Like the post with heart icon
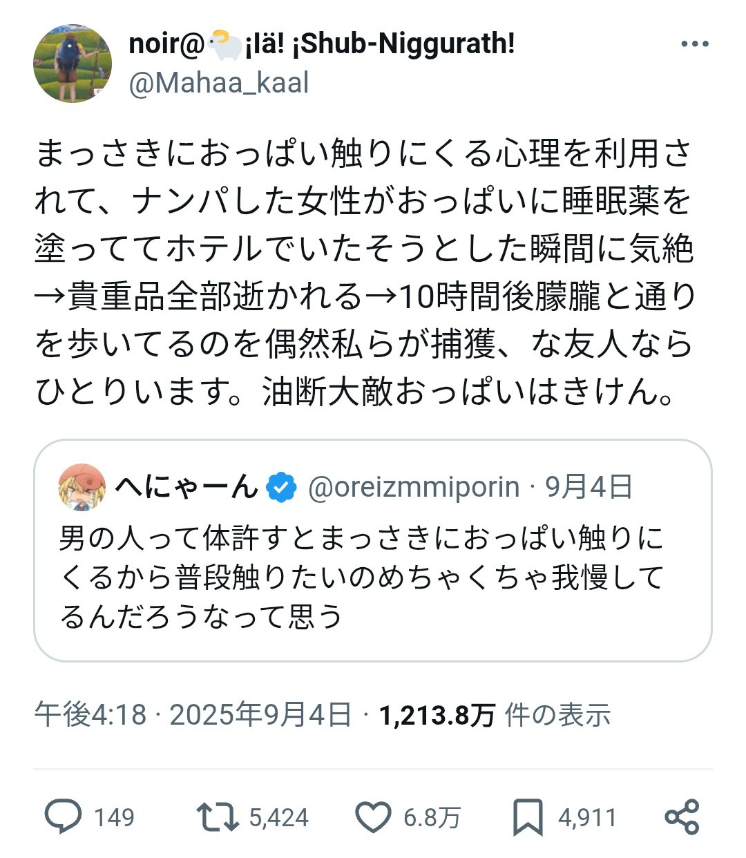 coord(373,817)
